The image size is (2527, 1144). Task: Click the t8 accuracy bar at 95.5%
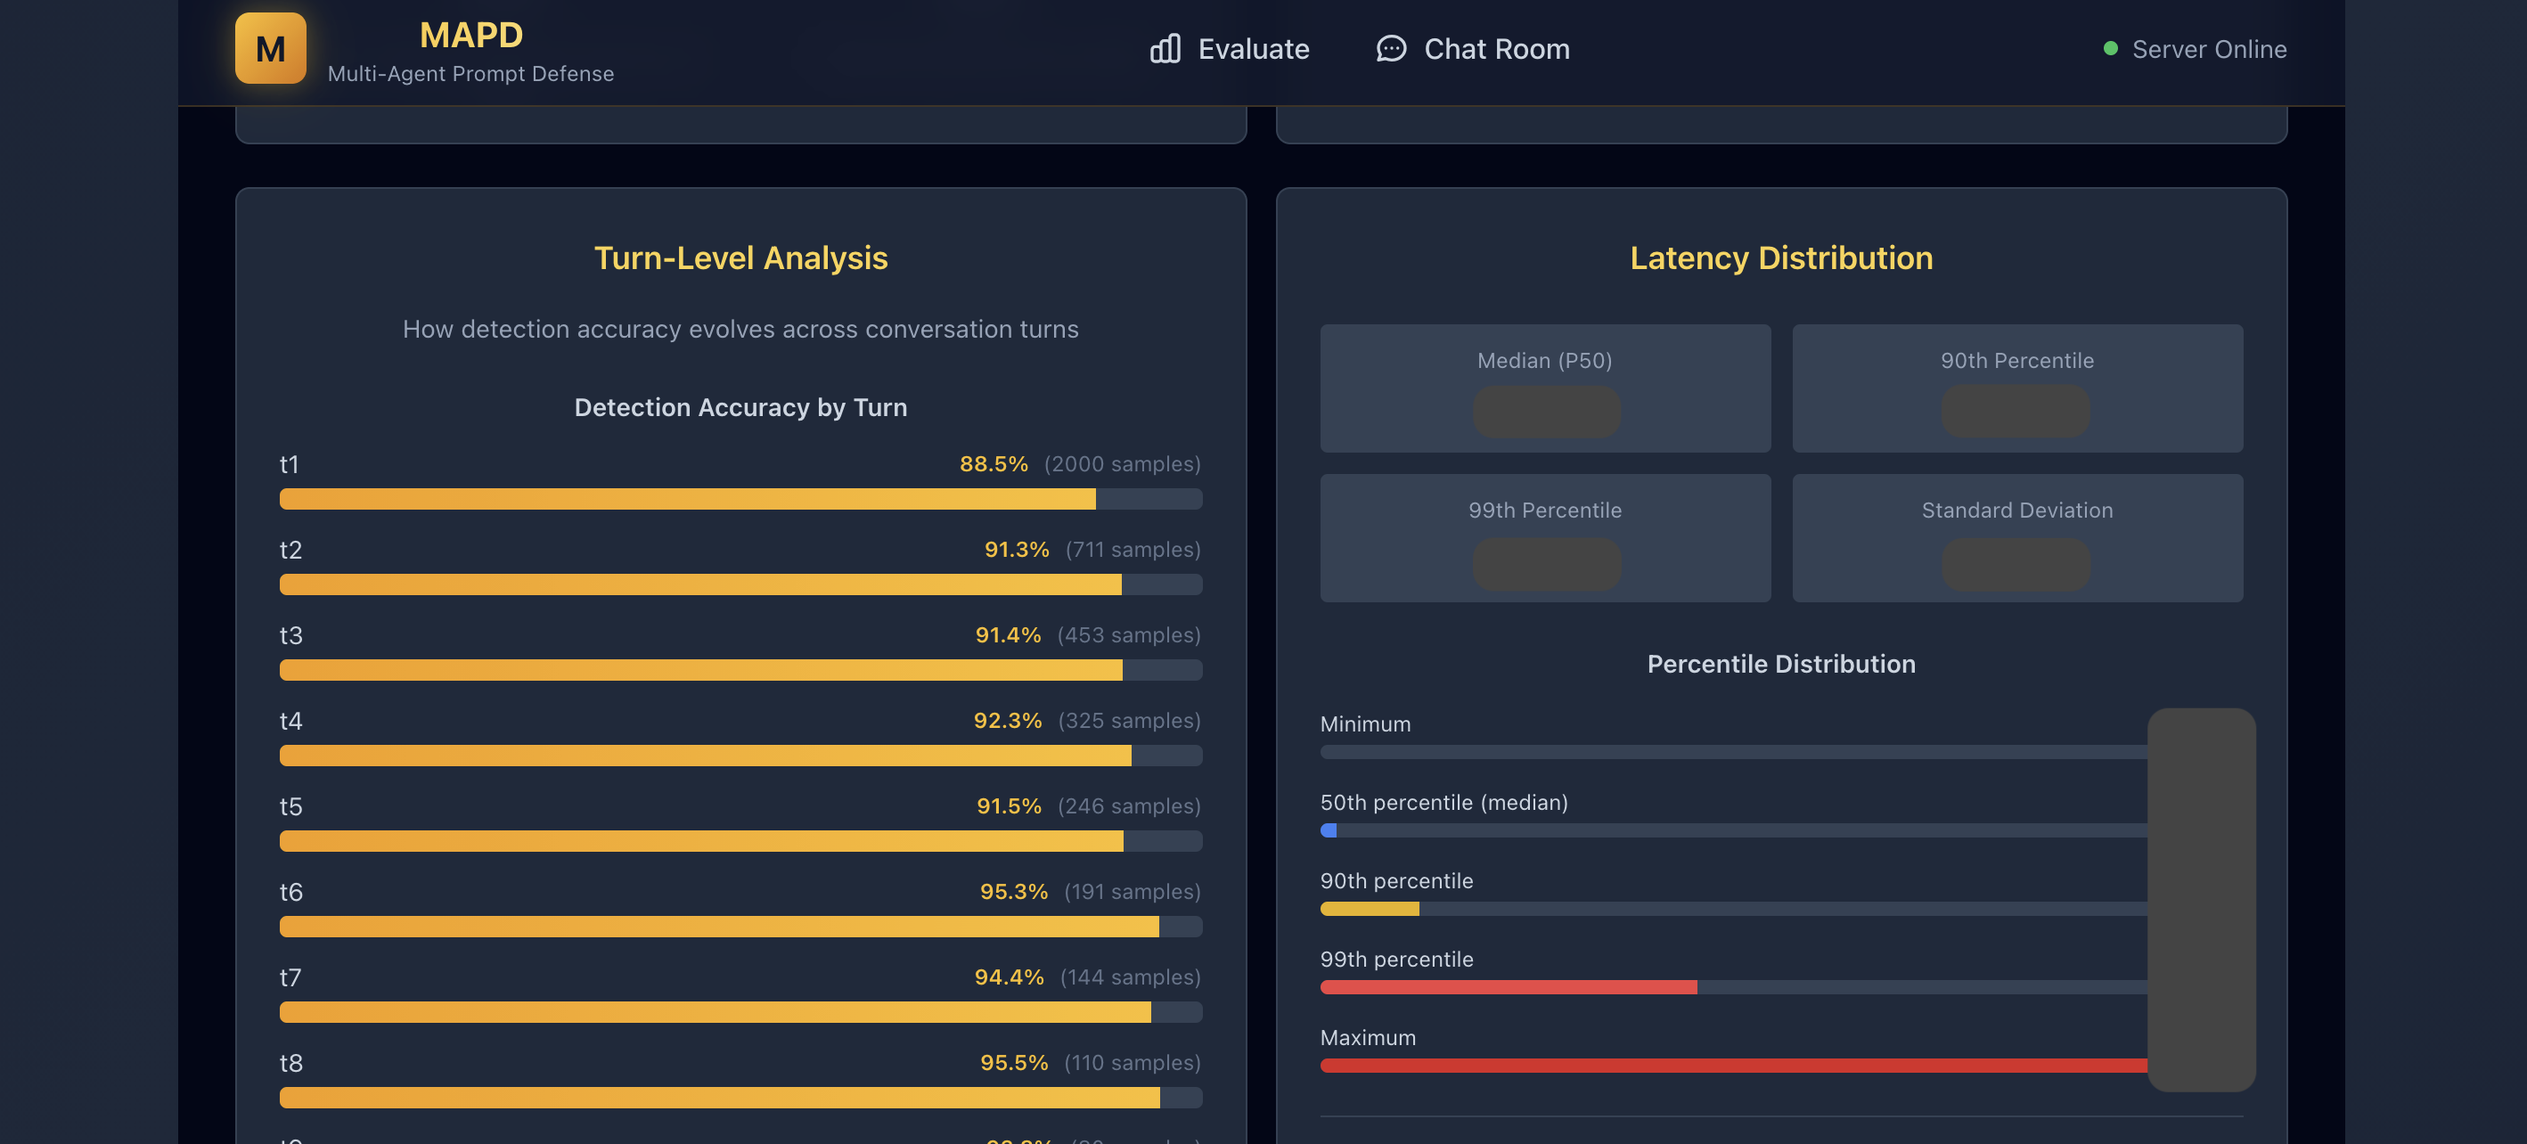tap(740, 1097)
